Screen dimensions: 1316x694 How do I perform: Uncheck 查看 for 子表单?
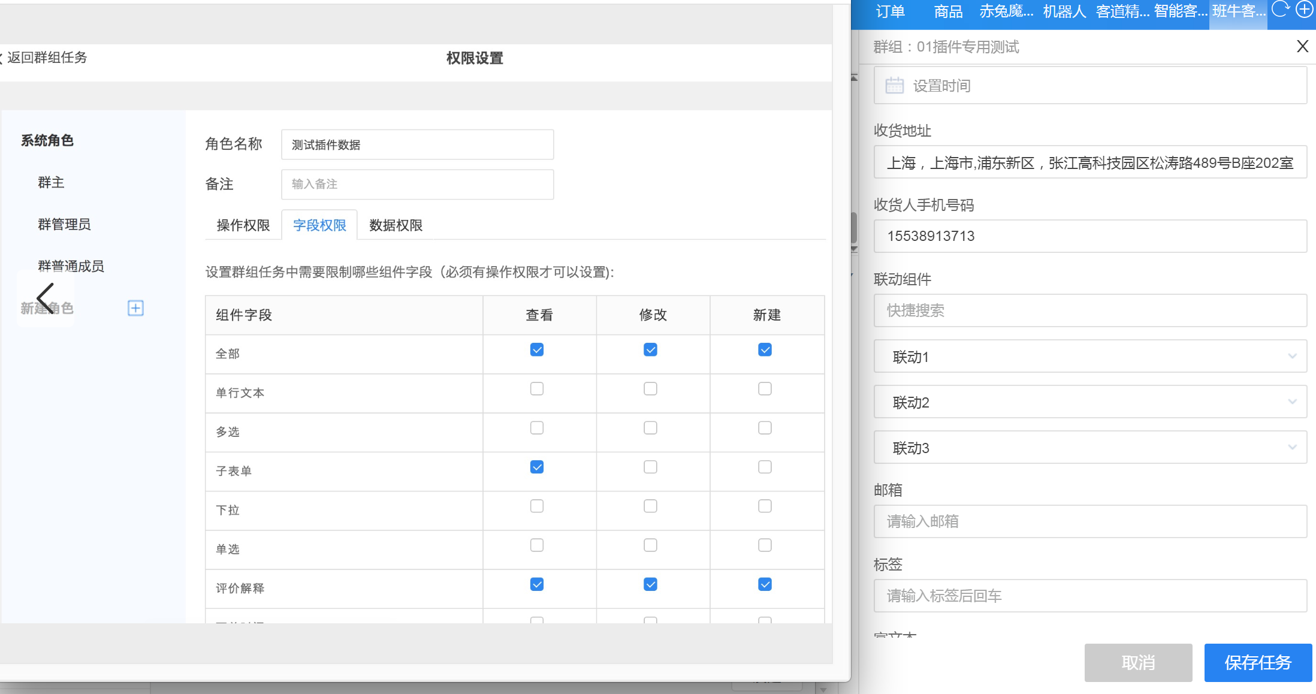537,467
